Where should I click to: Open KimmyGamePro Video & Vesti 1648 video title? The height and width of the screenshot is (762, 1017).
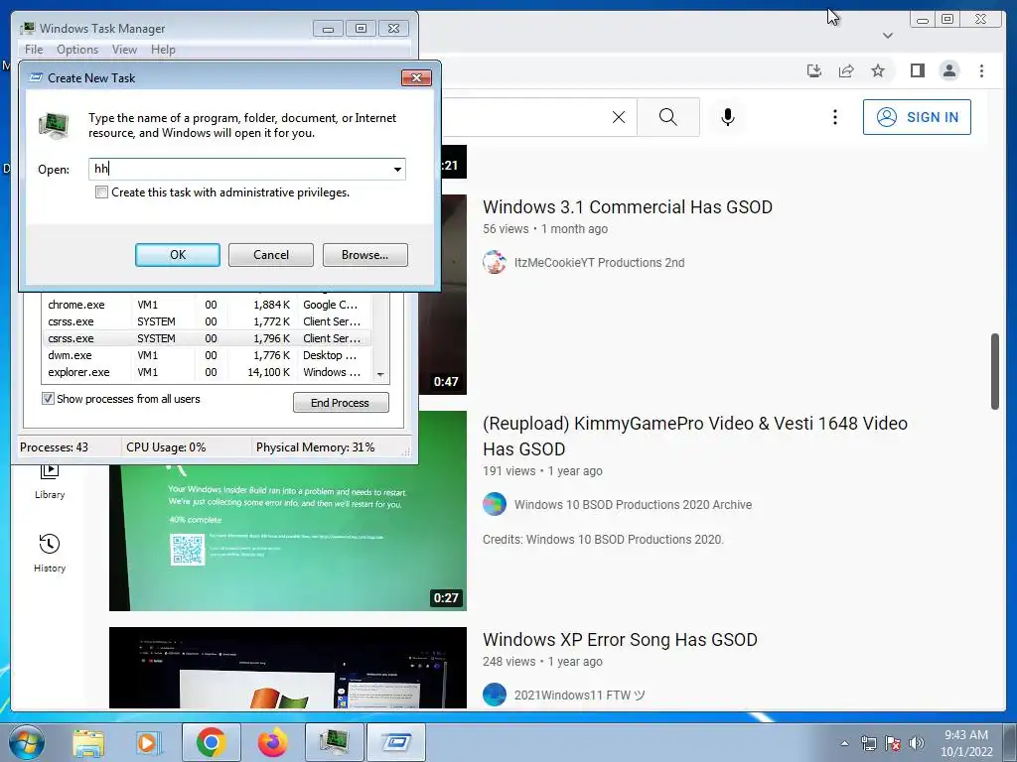pos(694,437)
